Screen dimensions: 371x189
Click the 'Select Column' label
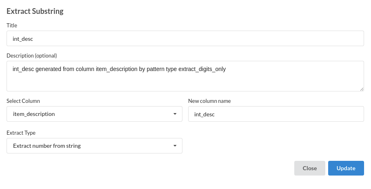(x=23, y=101)
